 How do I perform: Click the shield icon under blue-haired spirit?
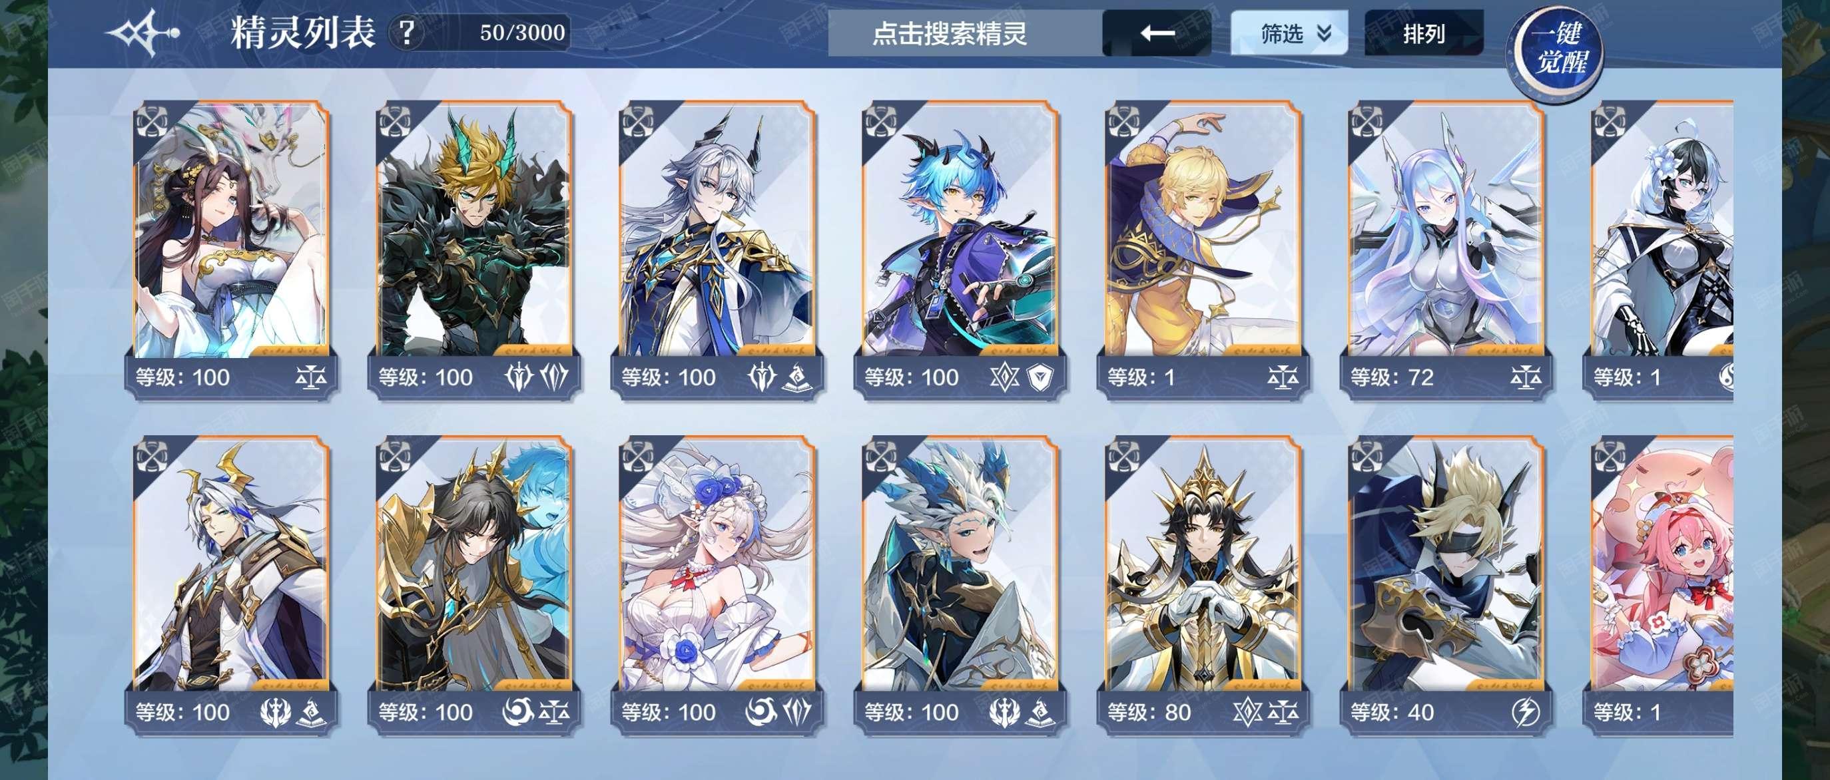pos(1040,377)
